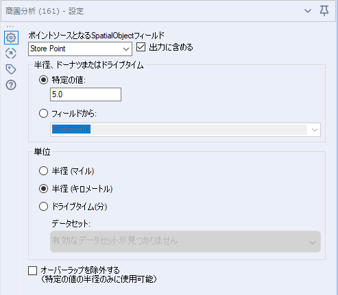Open the annotation tag icon tab
Screen dimensions: 338x295
11,69
